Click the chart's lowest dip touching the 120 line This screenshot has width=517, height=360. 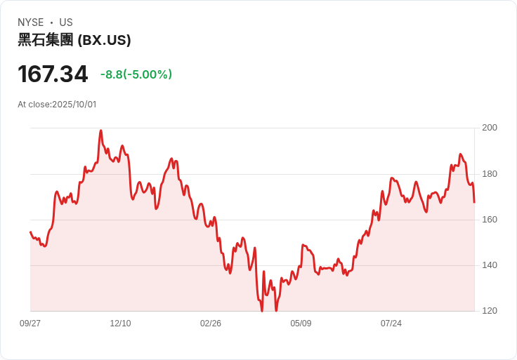tap(262, 310)
